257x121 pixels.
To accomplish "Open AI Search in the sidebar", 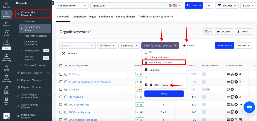I will coord(6,42).
